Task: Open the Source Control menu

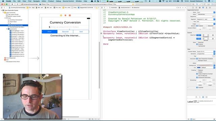Action: (68, 1)
